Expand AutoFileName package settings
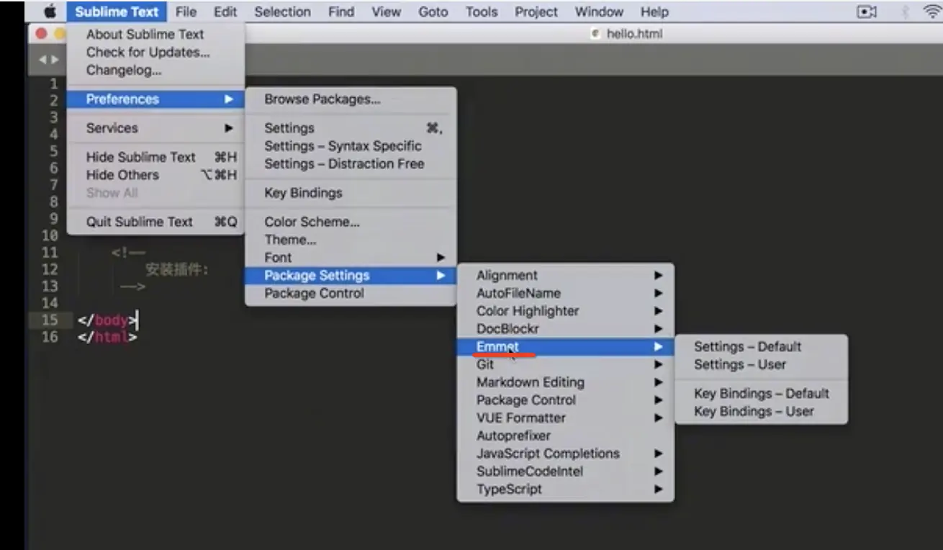Image resolution: width=943 pixels, height=550 pixels. (566, 293)
